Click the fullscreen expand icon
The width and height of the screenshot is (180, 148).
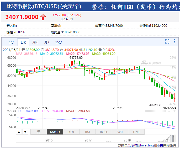[167, 41]
